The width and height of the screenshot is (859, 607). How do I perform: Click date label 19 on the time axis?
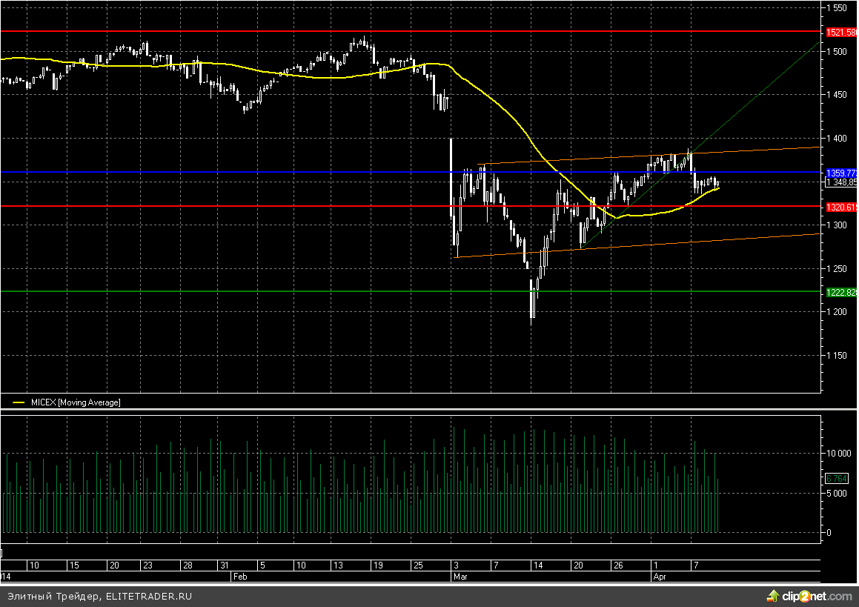click(x=378, y=565)
